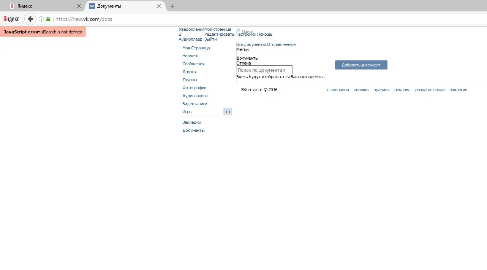Viewport: 487px width, 270px height.
Task: Focus the Поиск по документам field
Action: point(264,70)
